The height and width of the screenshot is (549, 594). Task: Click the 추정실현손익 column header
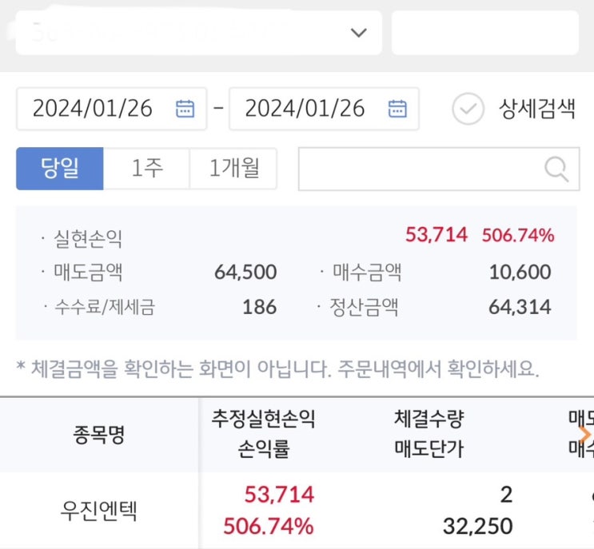point(263,420)
